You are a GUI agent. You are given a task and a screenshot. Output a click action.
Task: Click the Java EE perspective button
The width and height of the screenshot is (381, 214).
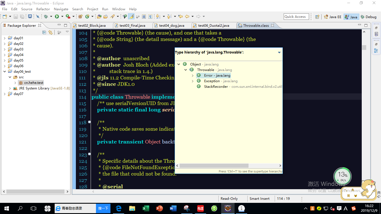coord(332,17)
